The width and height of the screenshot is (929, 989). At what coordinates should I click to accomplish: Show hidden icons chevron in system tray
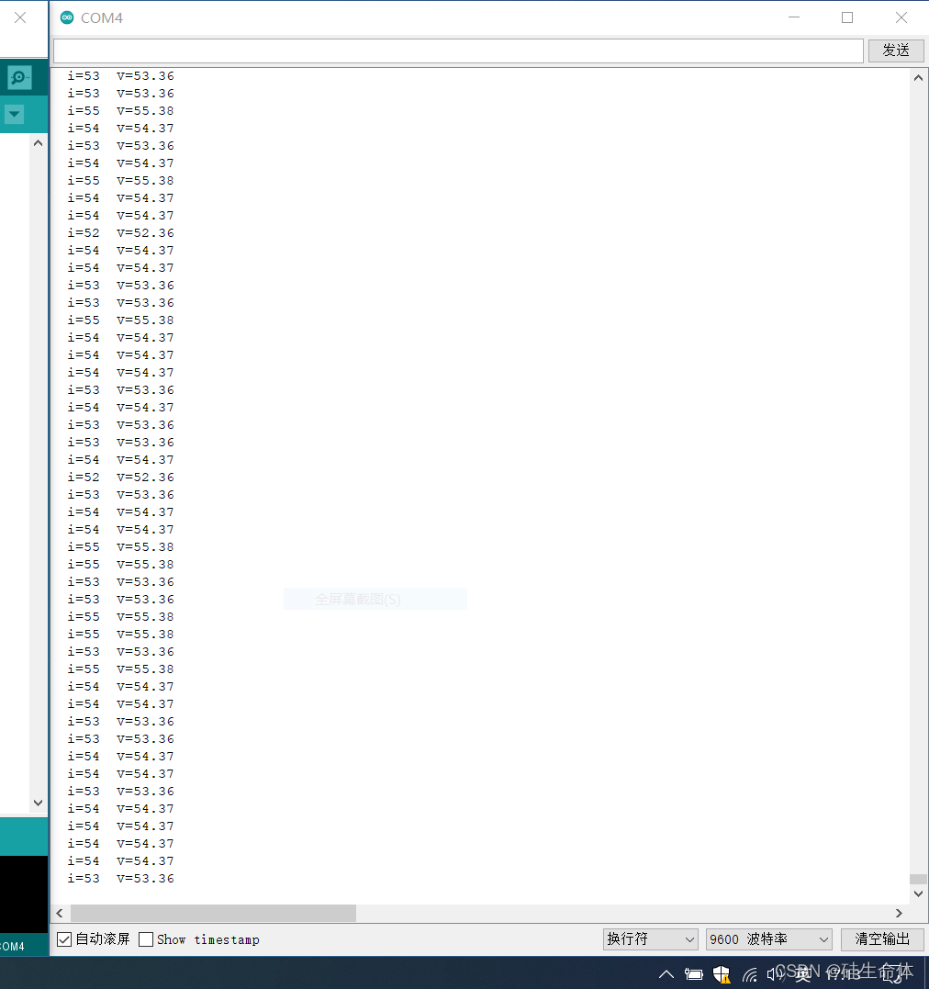666,975
